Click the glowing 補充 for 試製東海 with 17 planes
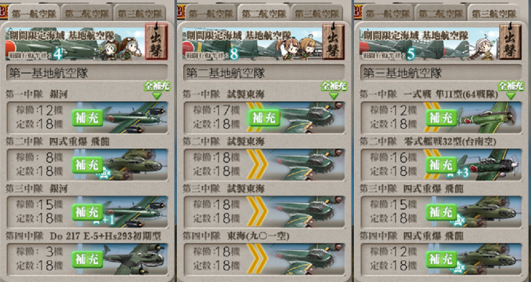 (x=265, y=118)
